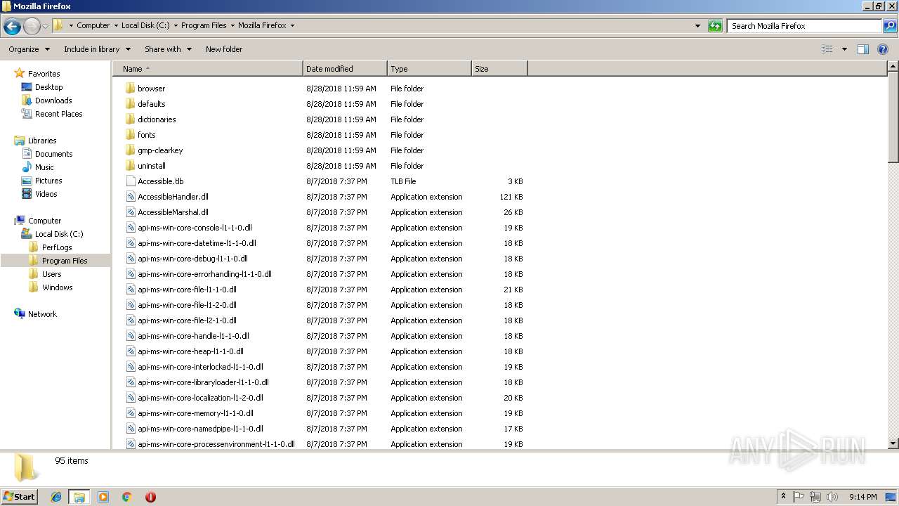Expand the arrow after Mozilla Firefox in path
This screenshot has width=899, height=506.
pos(292,25)
